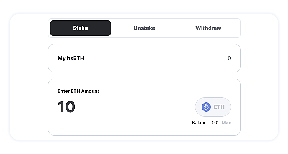This screenshot has width=288, height=154.
Task: Click the hsETH balance value 0
Action: tap(229, 58)
